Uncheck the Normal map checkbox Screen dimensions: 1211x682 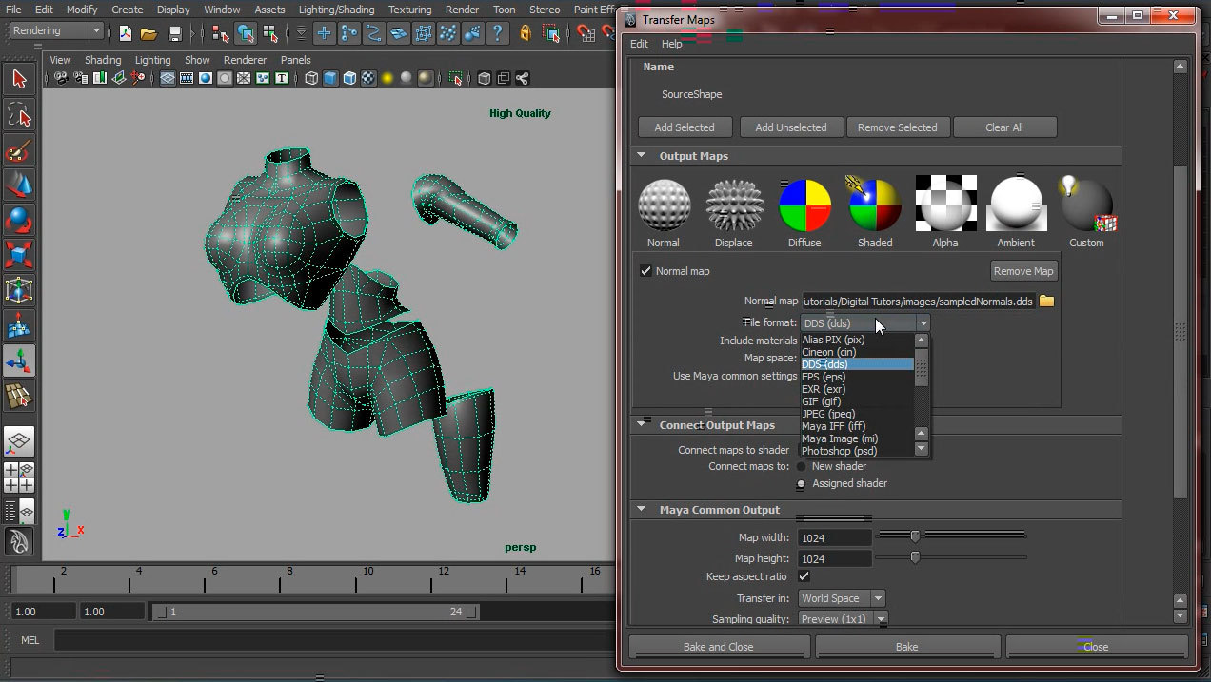point(646,271)
